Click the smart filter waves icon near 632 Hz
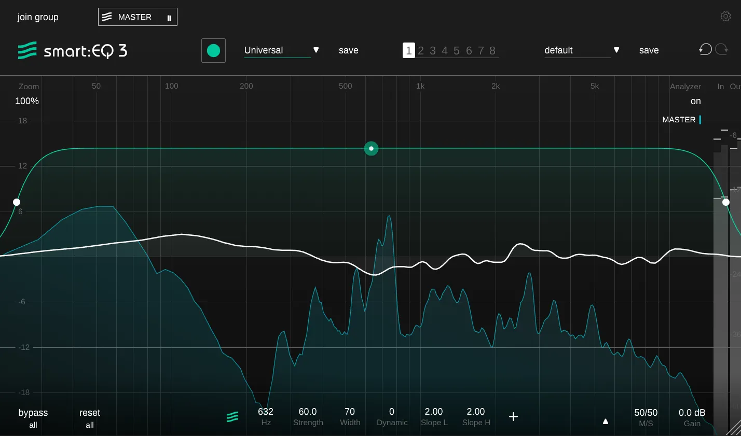This screenshot has width=741, height=436. coord(232,417)
